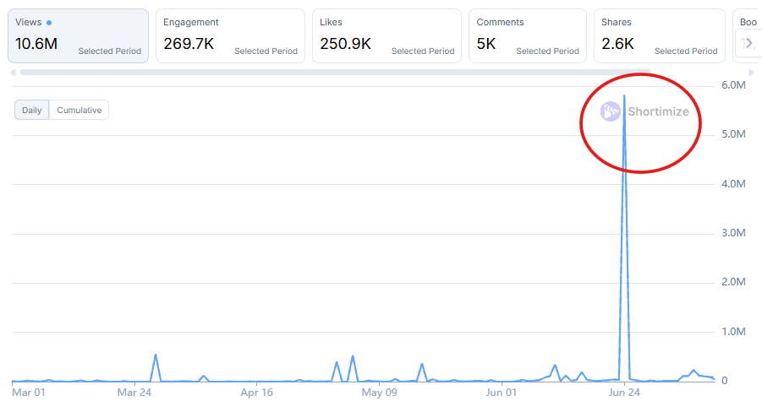Click the blue dot beside Views
Screen dimensions: 762x412
click(x=50, y=23)
